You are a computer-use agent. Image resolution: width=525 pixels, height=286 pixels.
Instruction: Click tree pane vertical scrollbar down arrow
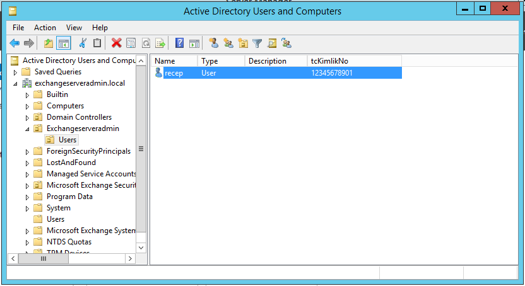141,248
